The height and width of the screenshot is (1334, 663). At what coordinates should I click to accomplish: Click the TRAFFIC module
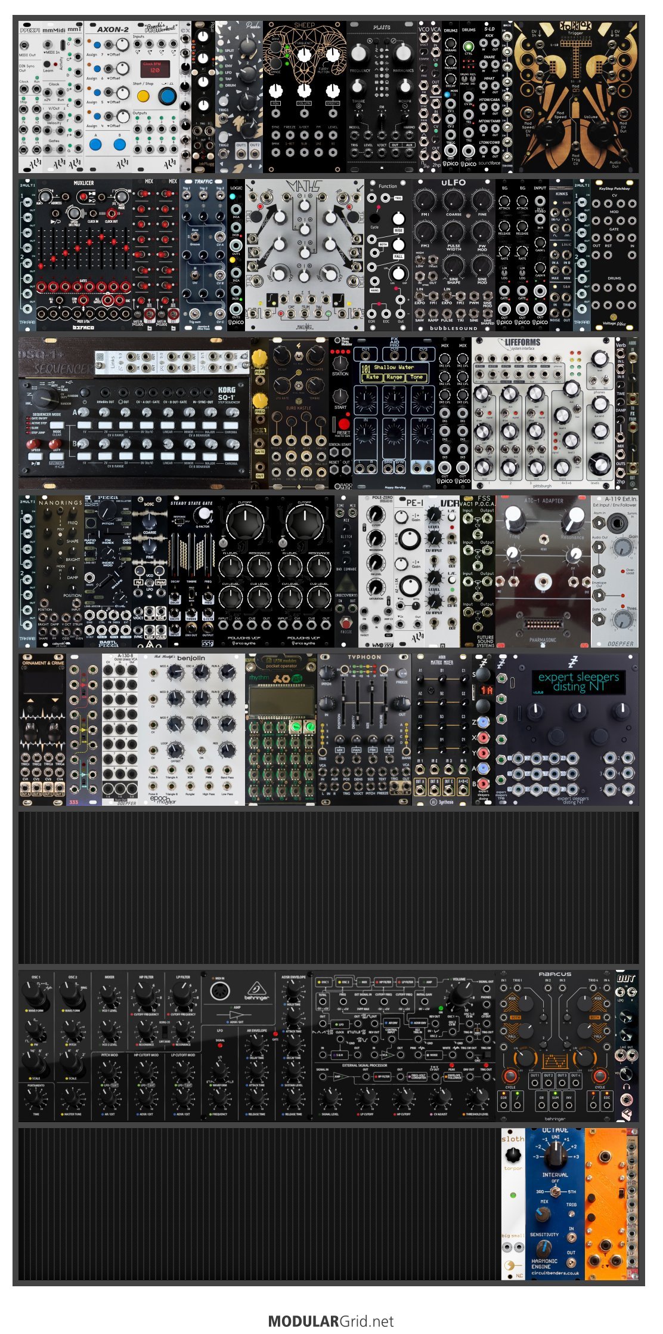[203, 255]
